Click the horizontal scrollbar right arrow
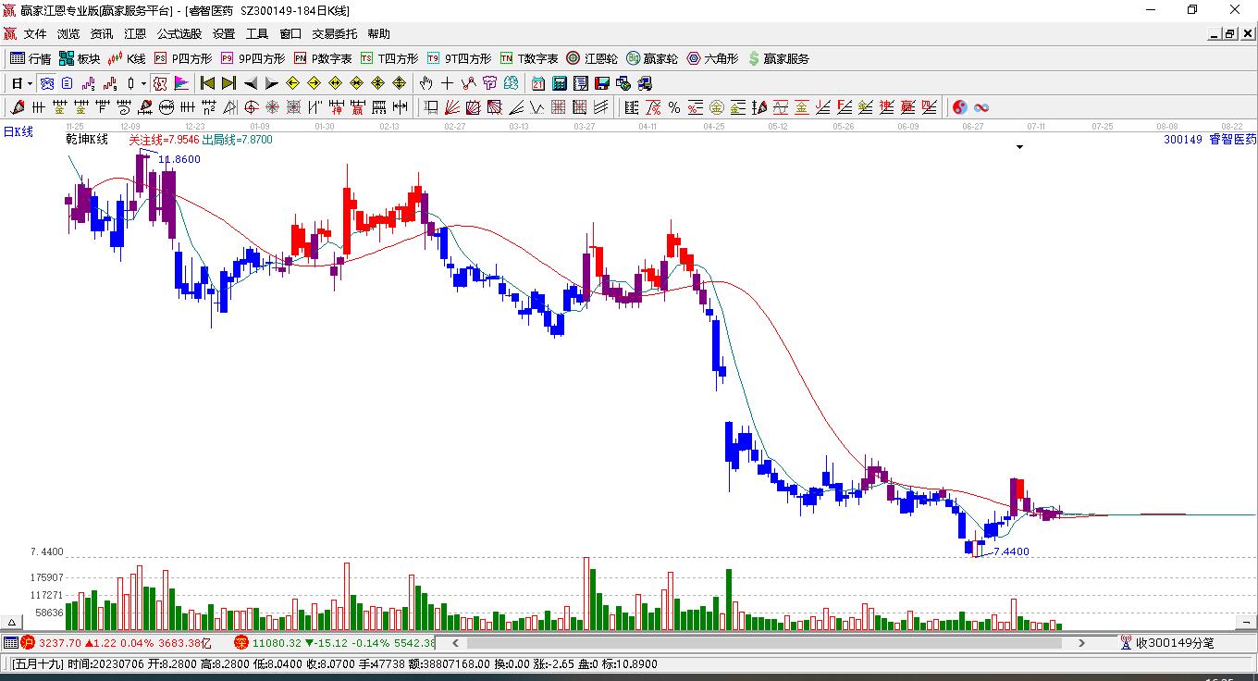 tap(1082, 642)
